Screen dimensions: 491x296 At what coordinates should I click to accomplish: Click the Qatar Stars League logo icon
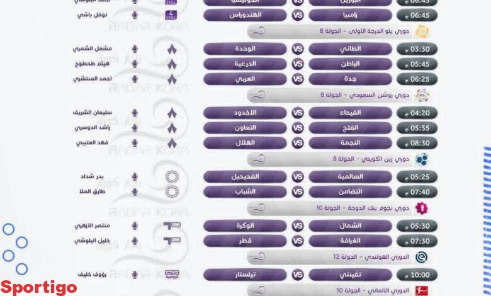coord(422,208)
